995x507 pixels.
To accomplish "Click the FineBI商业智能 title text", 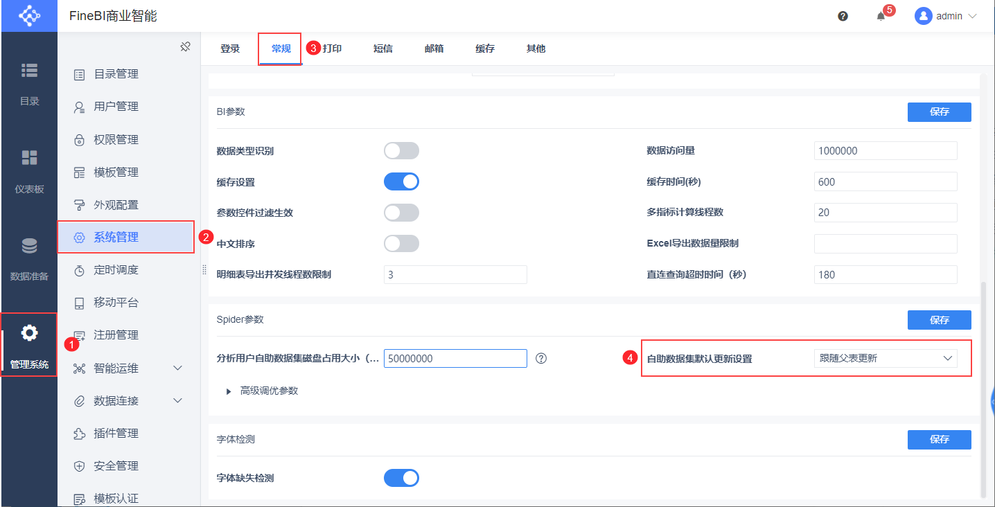I will (113, 16).
